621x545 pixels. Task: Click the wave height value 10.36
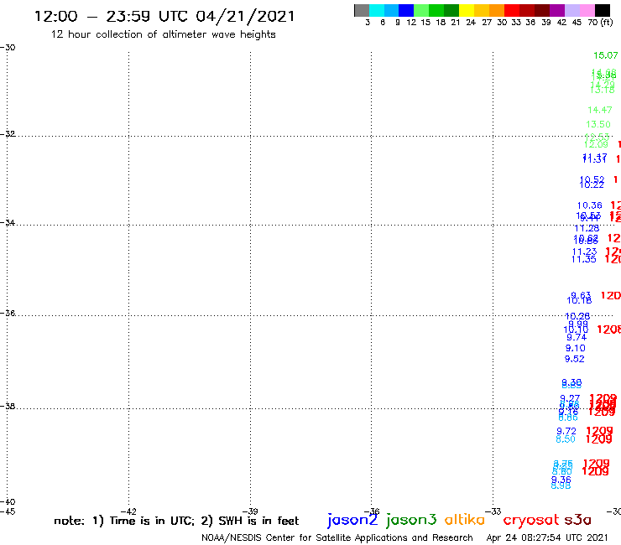[589, 205]
